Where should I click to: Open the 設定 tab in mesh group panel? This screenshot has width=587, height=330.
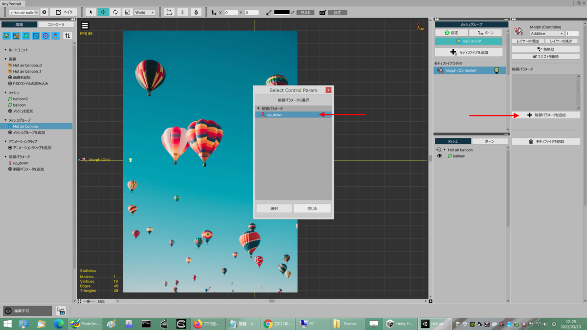452,33
